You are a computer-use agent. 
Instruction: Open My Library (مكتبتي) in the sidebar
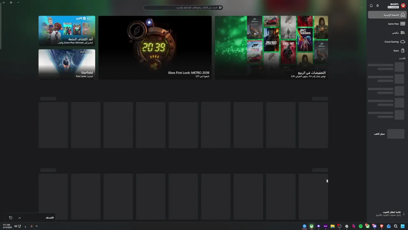(387, 33)
